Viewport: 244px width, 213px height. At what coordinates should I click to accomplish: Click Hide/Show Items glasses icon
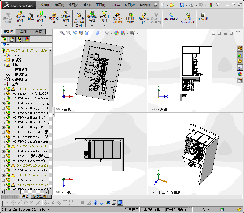[x=107, y=33]
